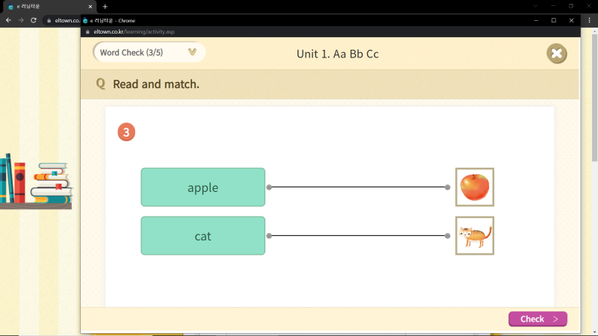Open a new browser tab
The height and width of the screenshot is (336, 598).
point(105,7)
